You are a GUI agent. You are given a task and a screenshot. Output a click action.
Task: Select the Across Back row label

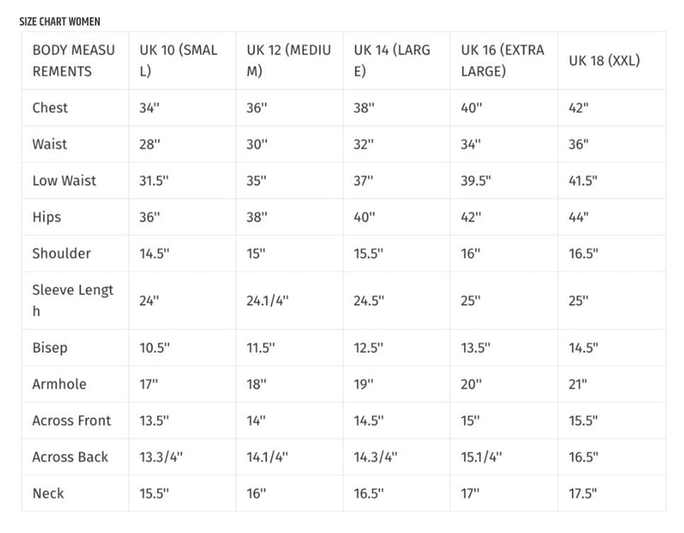pyautogui.click(x=70, y=457)
